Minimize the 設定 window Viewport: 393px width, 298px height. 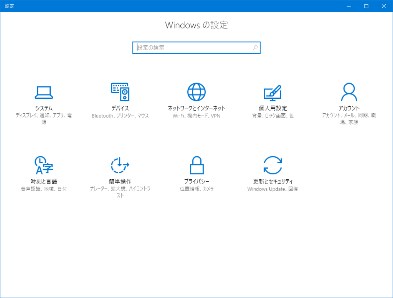pyautogui.click(x=348, y=6)
